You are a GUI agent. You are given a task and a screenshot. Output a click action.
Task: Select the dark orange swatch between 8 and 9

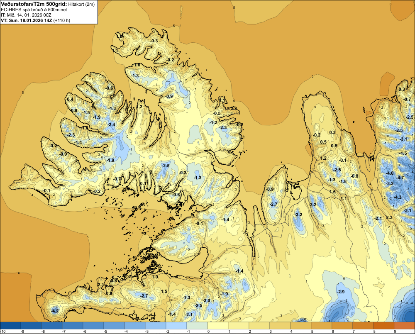coord(384,326)
